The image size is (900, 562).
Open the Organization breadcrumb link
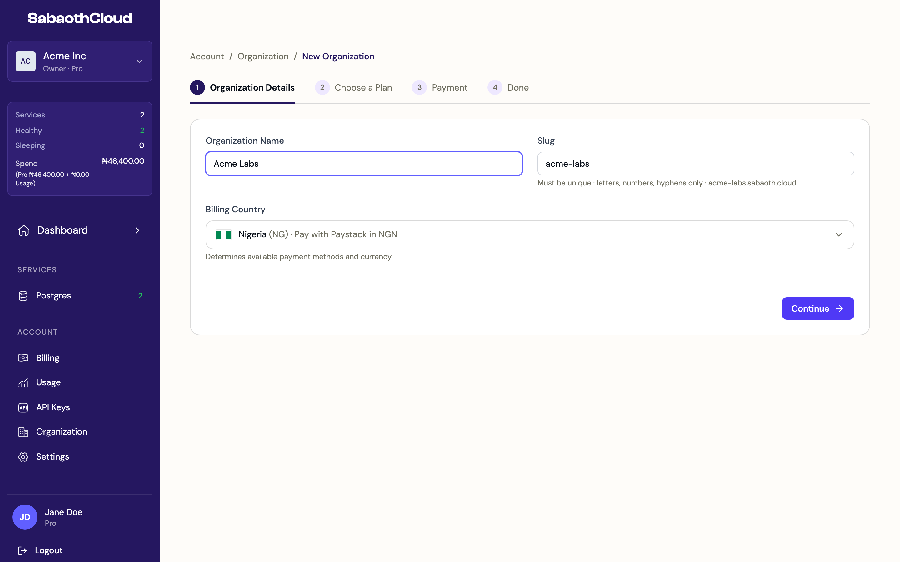point(263,57)
